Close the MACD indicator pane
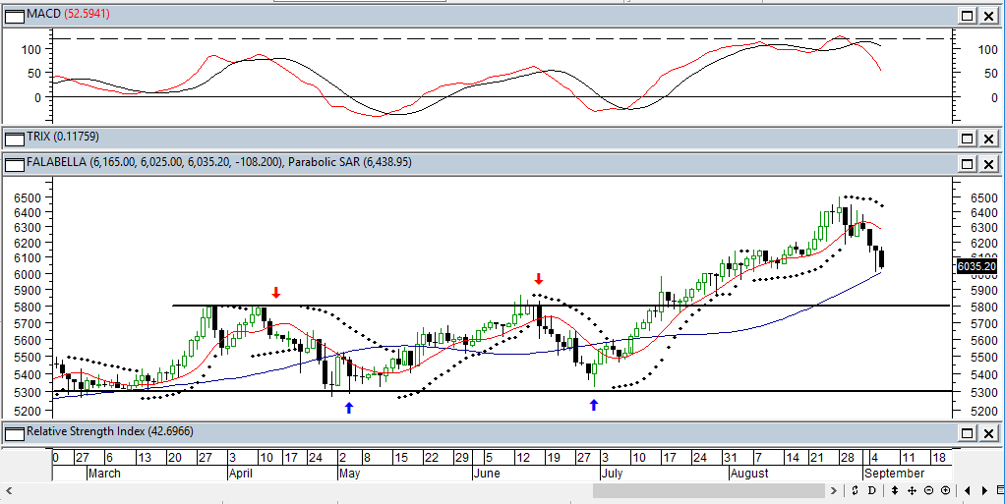Viewport: 1005px width, 504px height. coord(988,16)
